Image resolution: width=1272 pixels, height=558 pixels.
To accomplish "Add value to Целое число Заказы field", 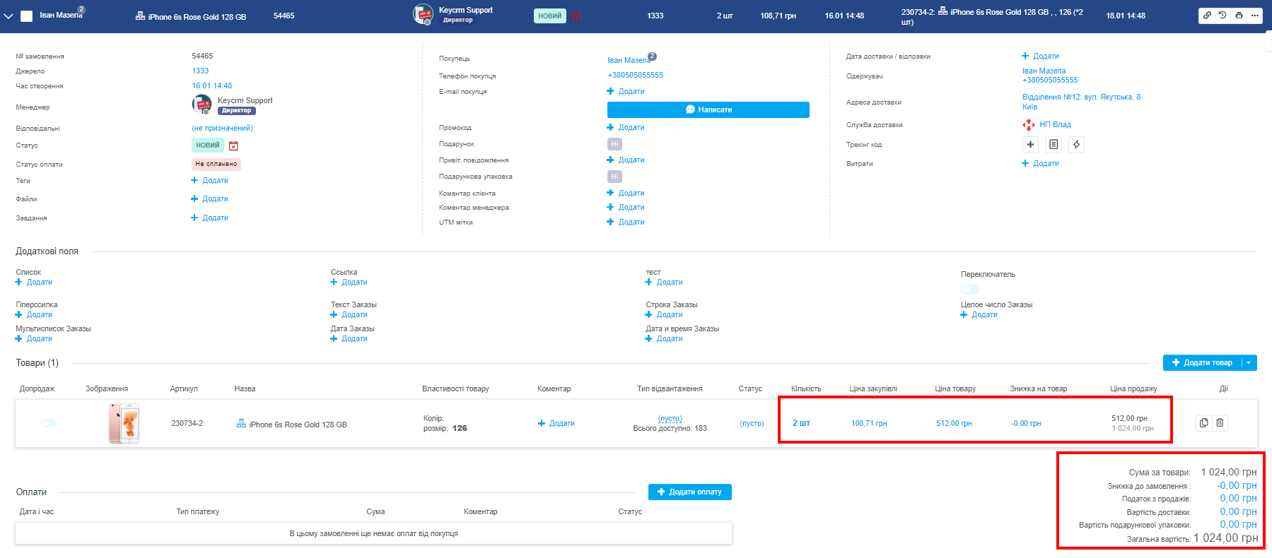I will coord(979,314).
